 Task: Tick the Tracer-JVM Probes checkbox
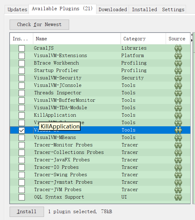coord(22,190)
